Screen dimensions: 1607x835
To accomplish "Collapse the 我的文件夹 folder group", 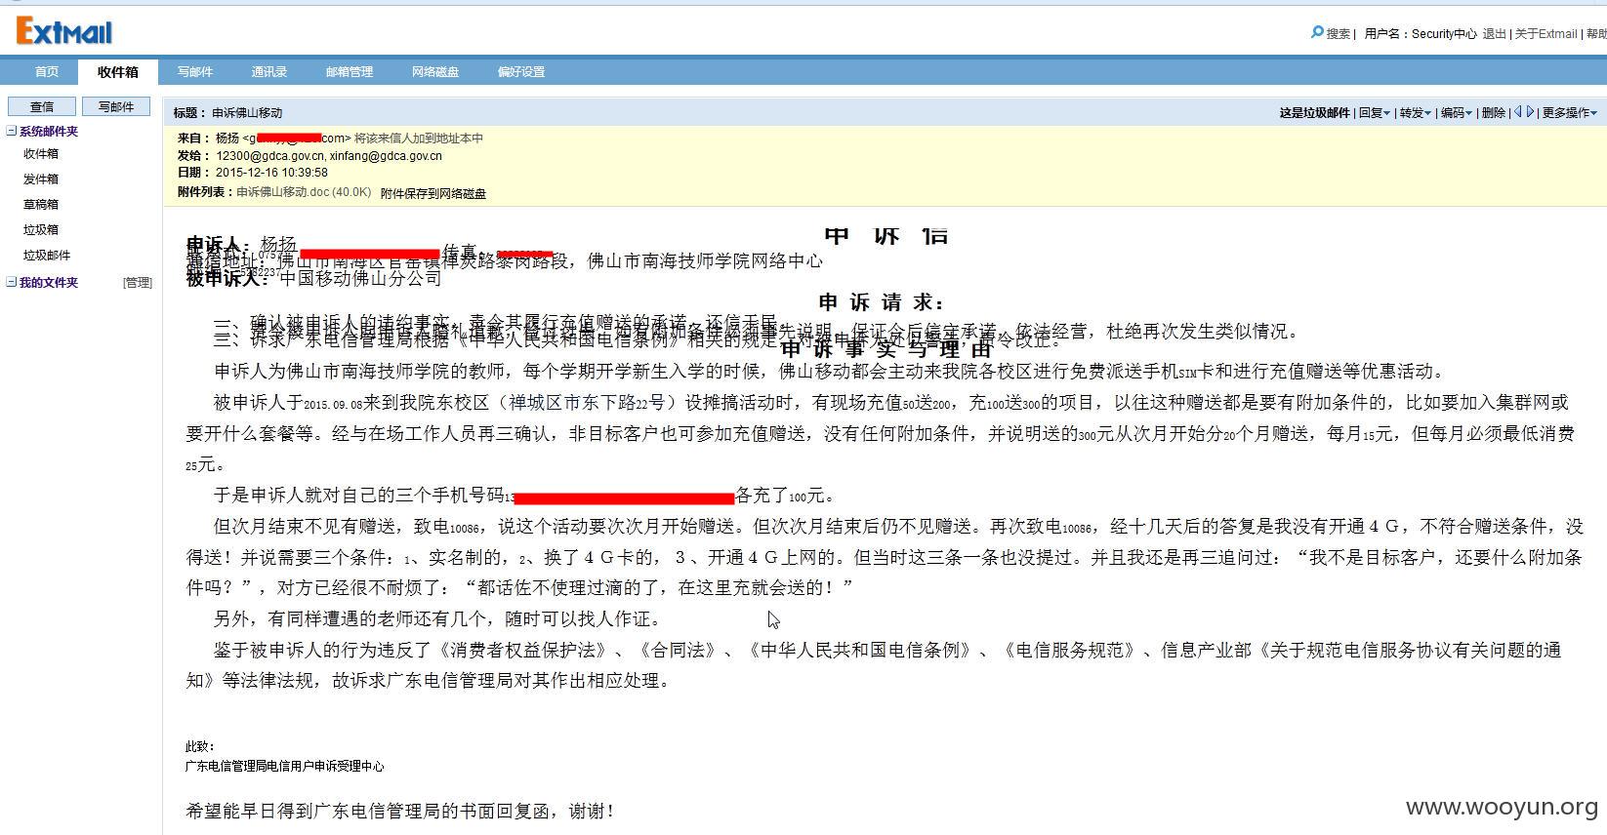I will [12, 282].
